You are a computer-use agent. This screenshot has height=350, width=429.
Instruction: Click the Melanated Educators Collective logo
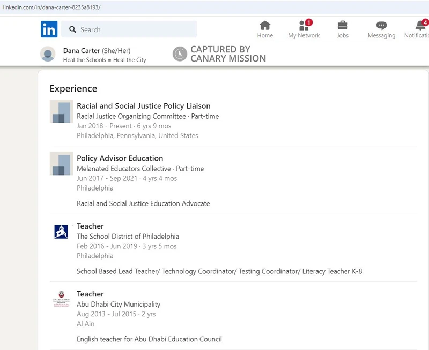point(61,164)
